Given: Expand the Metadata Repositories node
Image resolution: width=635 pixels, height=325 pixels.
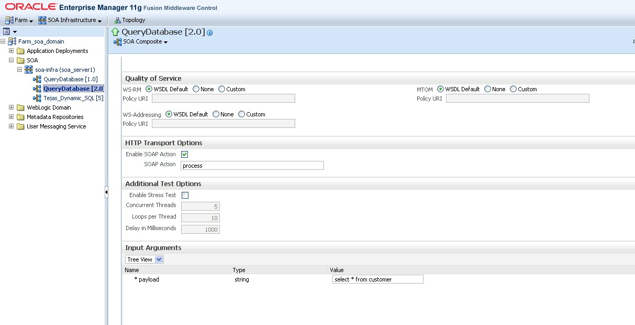Looking at the screenshot, I should 12,117.
